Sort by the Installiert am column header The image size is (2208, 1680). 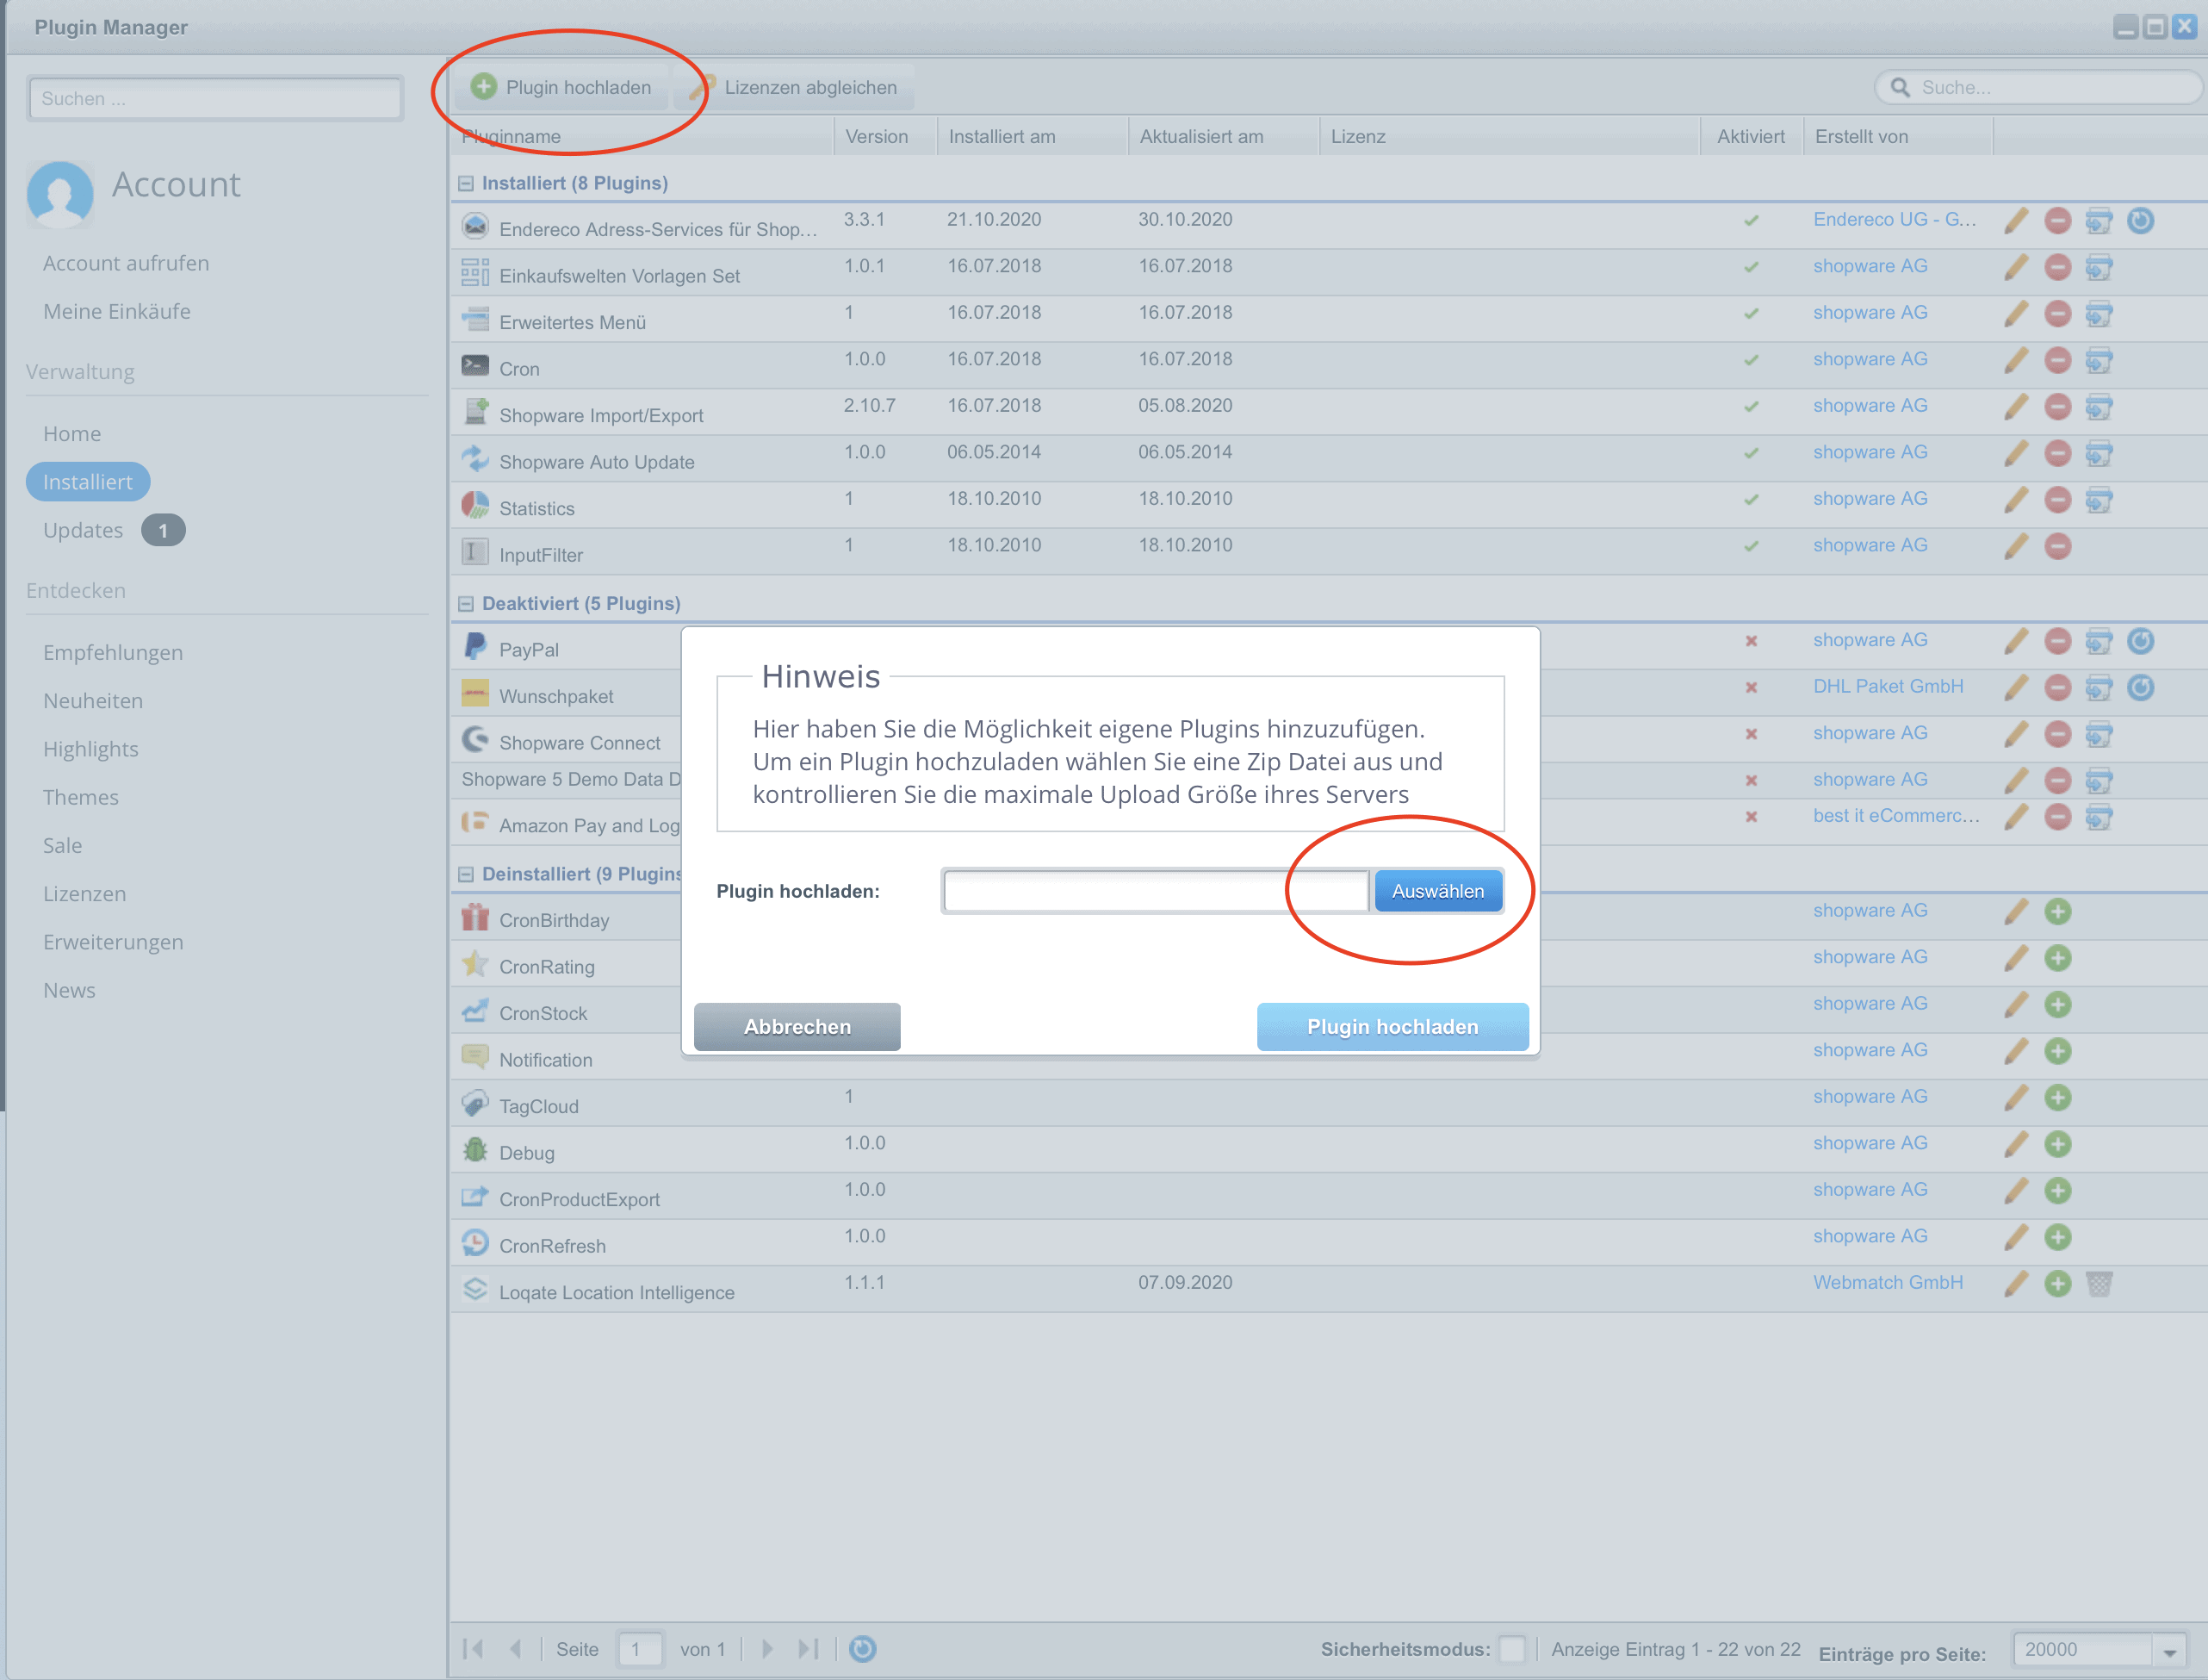click(x=1033, y=137)
